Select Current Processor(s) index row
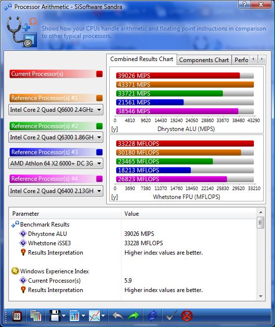Viewport: 275px width, 327px height. (132, 281)
